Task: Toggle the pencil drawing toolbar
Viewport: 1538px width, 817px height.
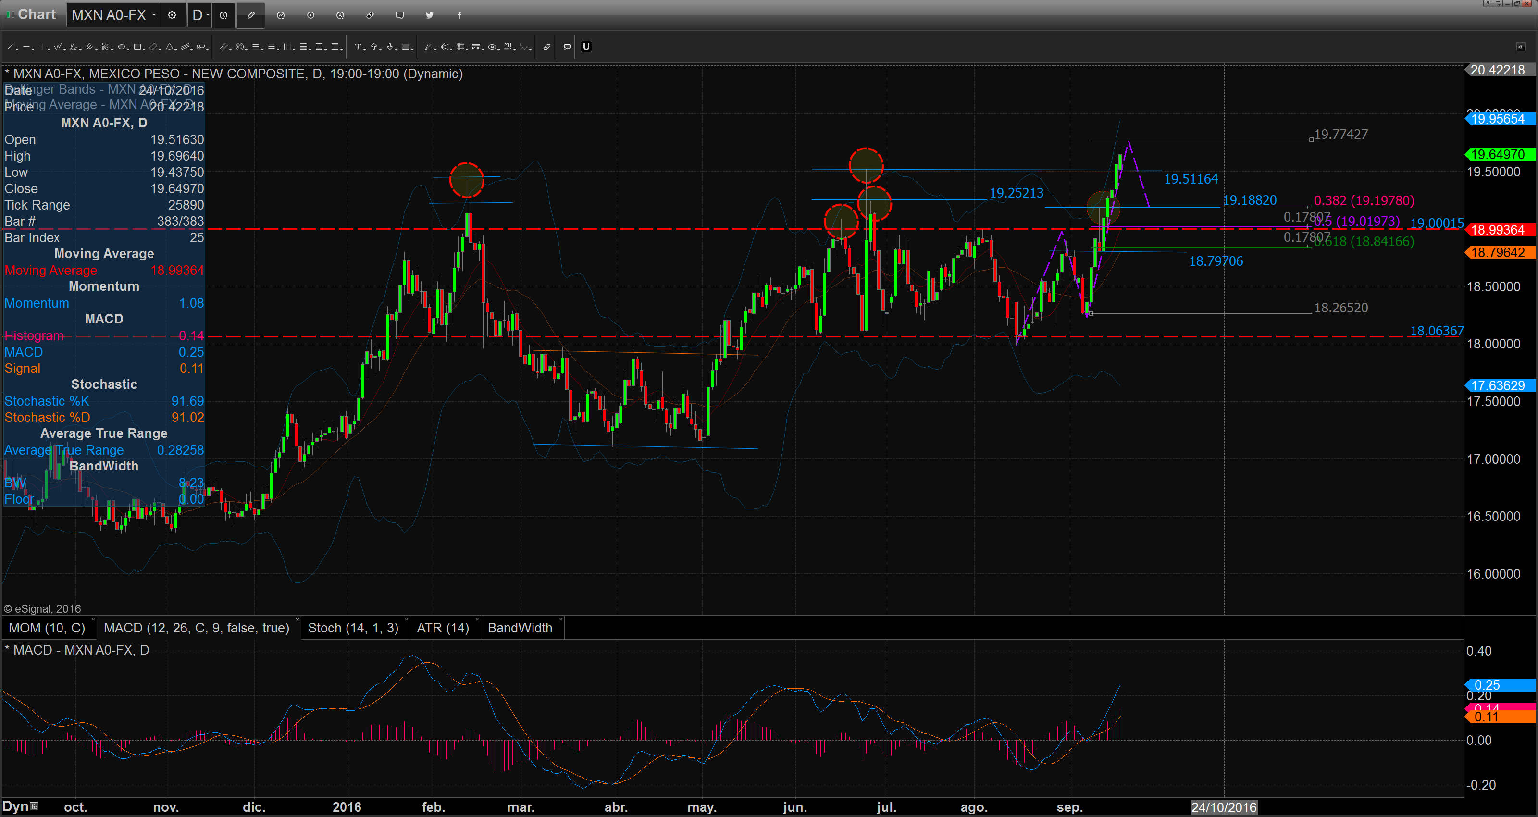Action: click(x=251, y=15)
